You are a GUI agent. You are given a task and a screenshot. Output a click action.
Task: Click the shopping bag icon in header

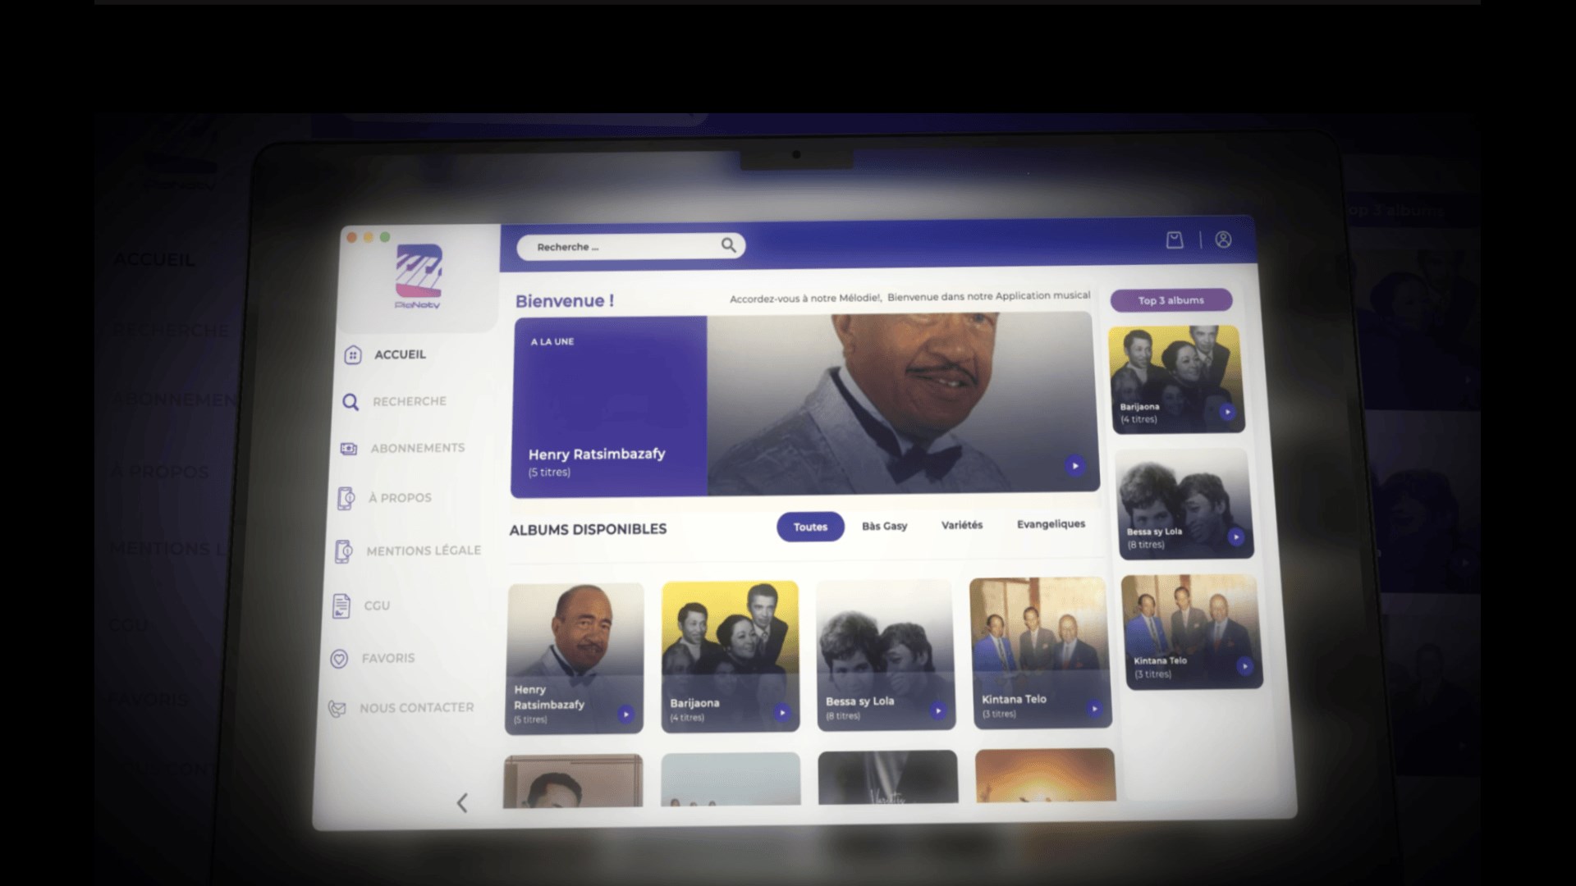pos(1175,240)
